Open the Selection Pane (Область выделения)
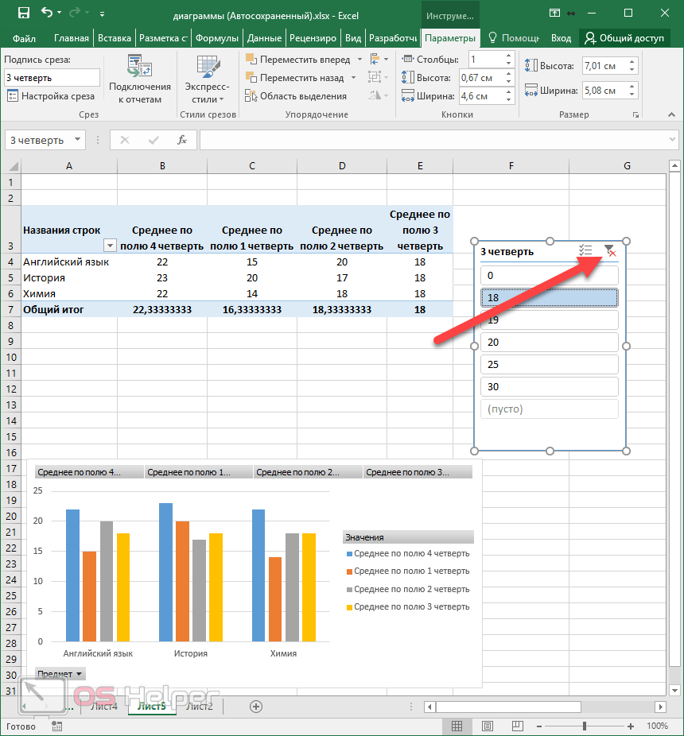This screenshot has width=684, height=736. [x=295, y=96]
